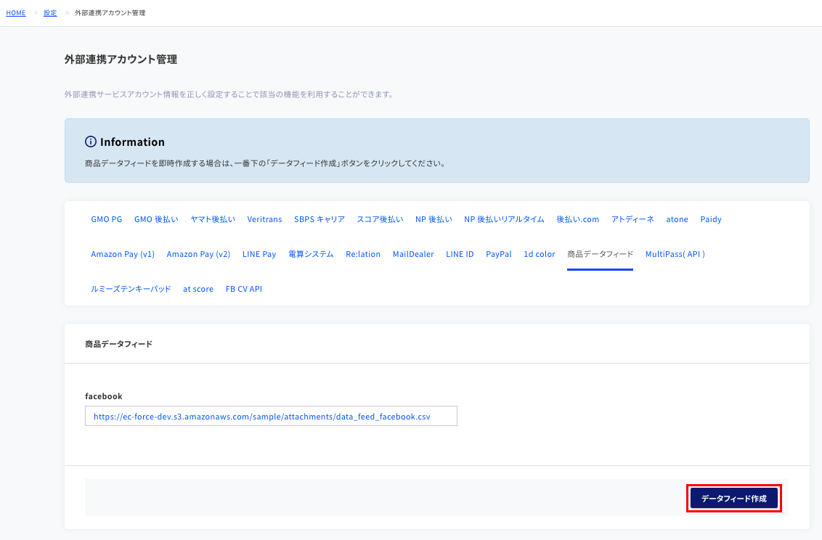Screen dimensions: 822x540
Task: Open the PayPal tab
Action: tap(499, 254)
